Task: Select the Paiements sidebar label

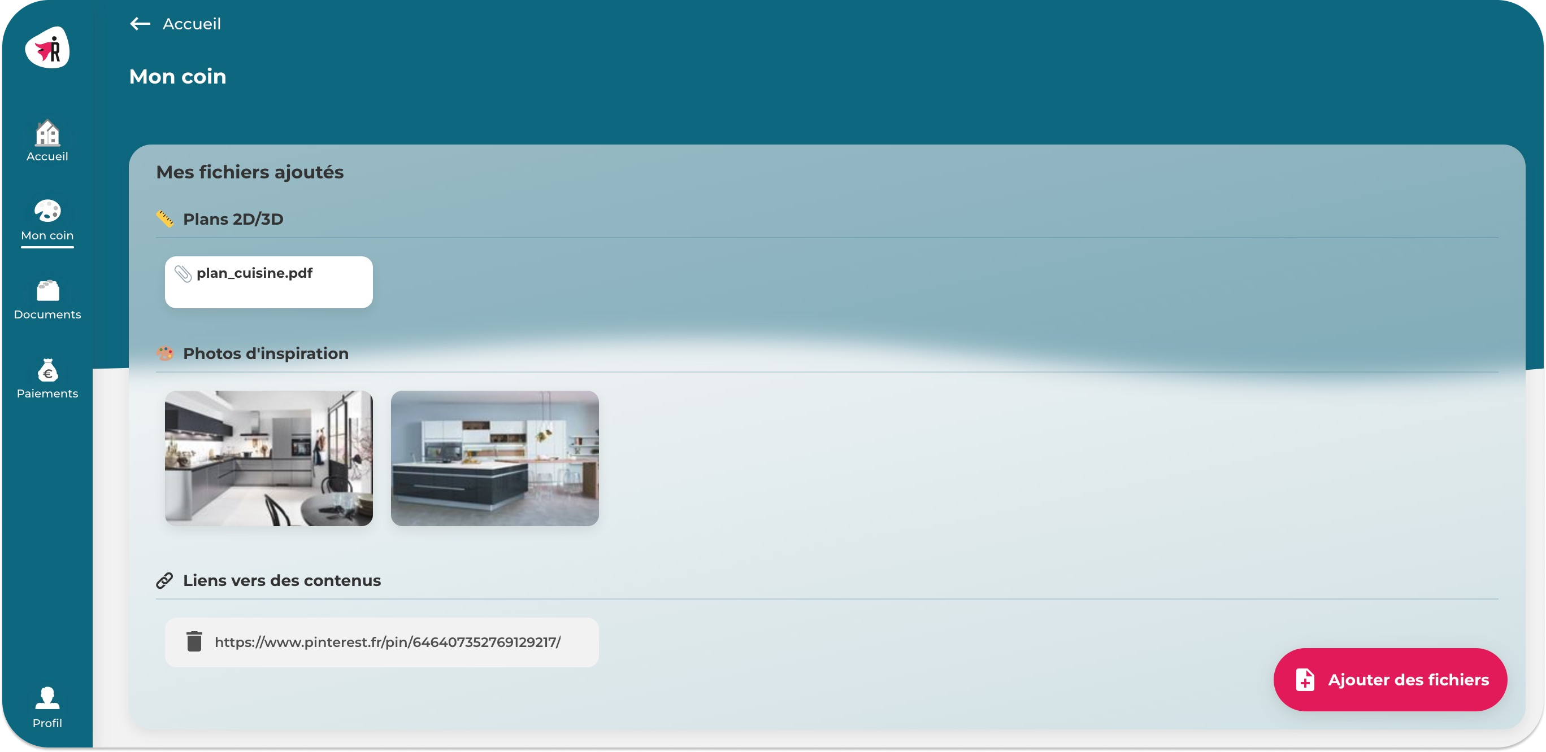Action: 47,394
